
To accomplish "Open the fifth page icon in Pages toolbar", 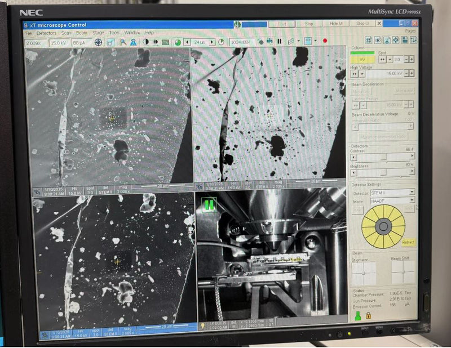I will pyautogui.click(x=405, y=40).
